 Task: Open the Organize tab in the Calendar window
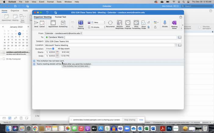point(15,11)
